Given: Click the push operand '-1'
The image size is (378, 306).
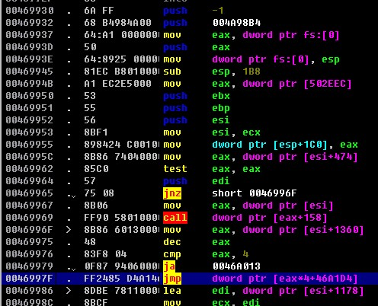Looking at the screenshot, I should pos(218,11).
